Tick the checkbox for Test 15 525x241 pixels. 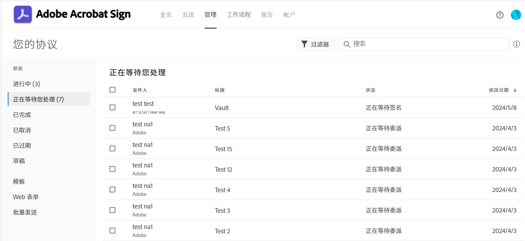(113, 149)
